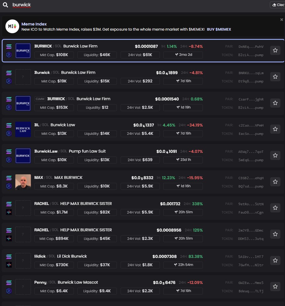285x306 pixels.
Task: Click pair address 5Aibv...1MT7
Action: pyautogui.click(x=251, y=257)
